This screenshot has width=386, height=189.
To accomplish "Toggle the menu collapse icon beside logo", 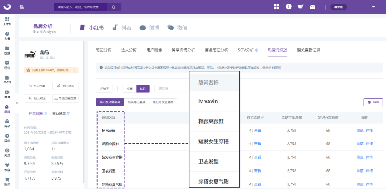I will coord(22,7).
